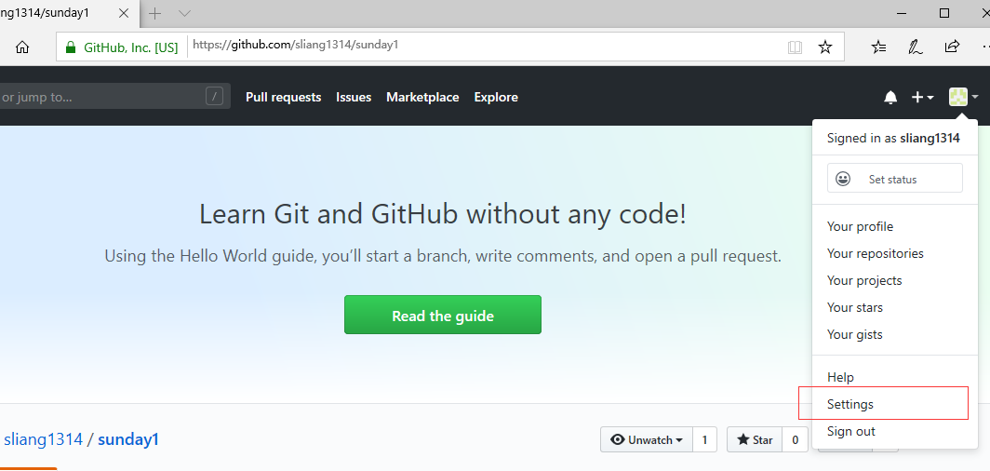The image size is (990, 471).
Task: Open Pull requests in navbar
Action: (x=284, y=97)
